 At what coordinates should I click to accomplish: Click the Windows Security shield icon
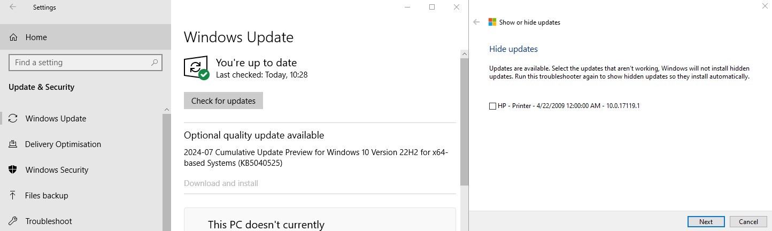coord(14,170)
